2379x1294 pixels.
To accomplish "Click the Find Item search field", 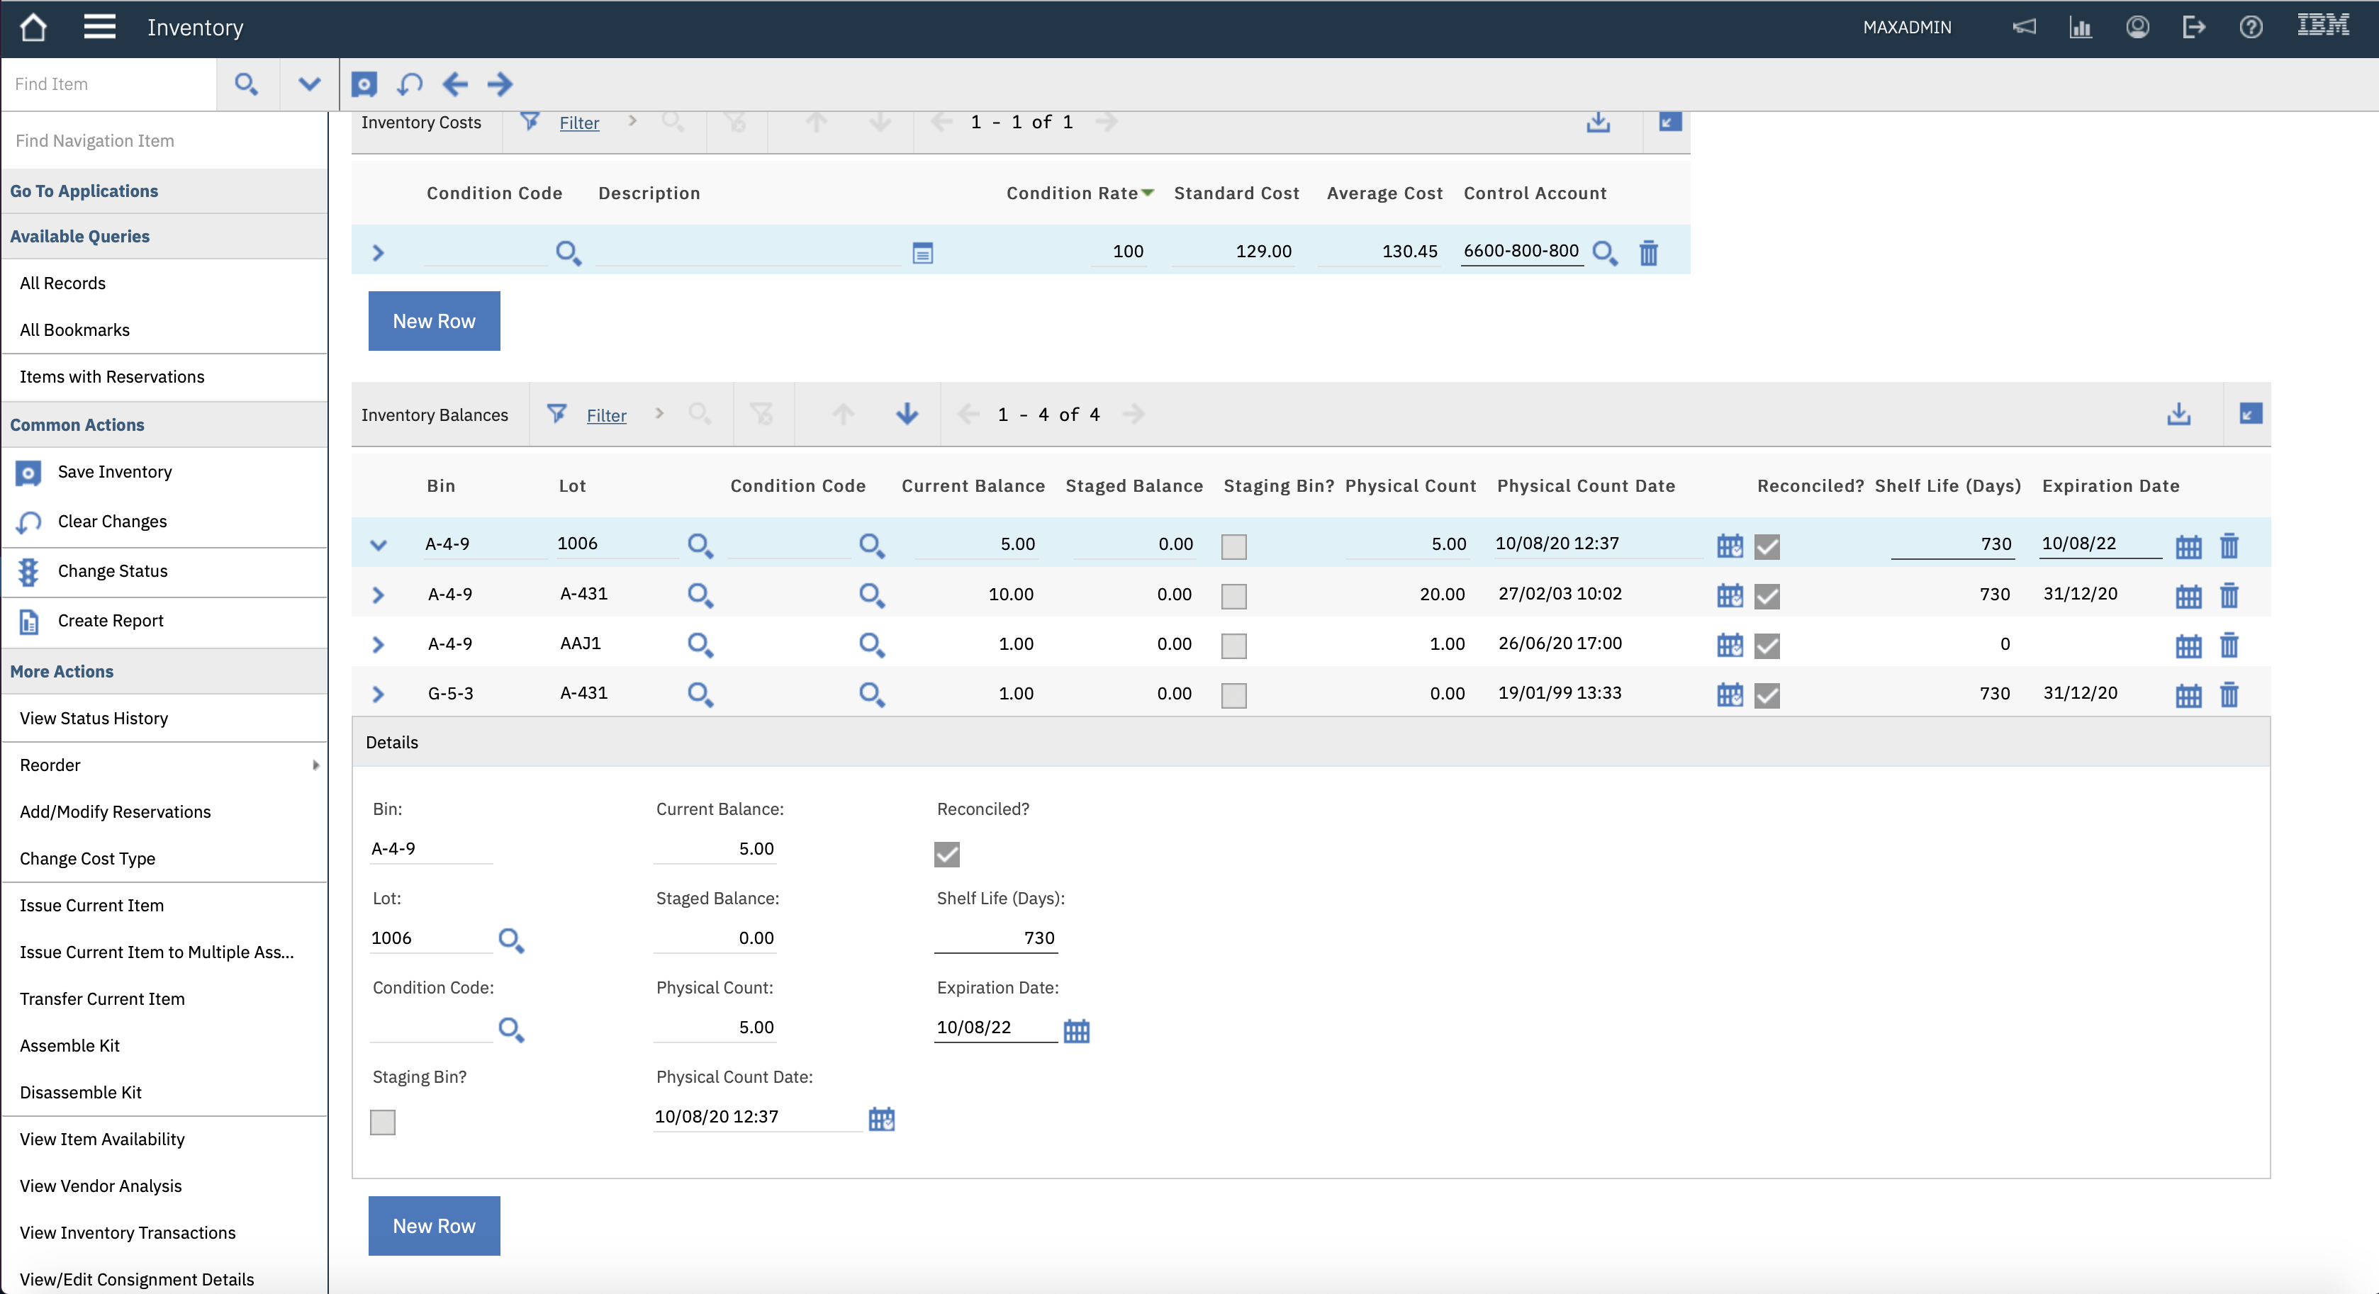I will click(x=108, y=84).
